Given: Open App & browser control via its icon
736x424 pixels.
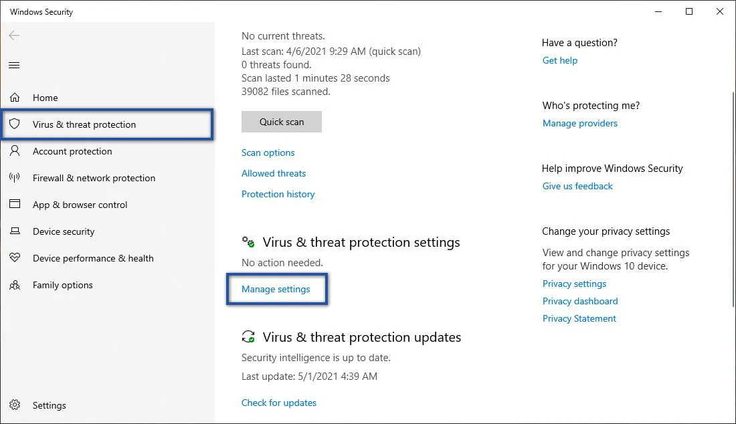Looking at the screenshot, I should point(15,205).
